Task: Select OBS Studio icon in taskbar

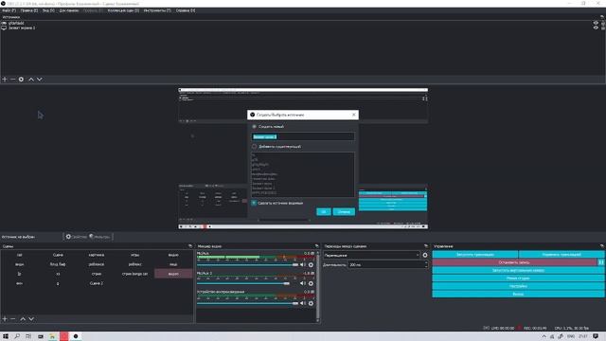Action: (76, 336)
